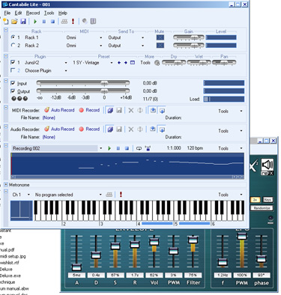The width and height of the screenshot is (281, 295).
Task: Open the File menu
Action: coord(7,13)
